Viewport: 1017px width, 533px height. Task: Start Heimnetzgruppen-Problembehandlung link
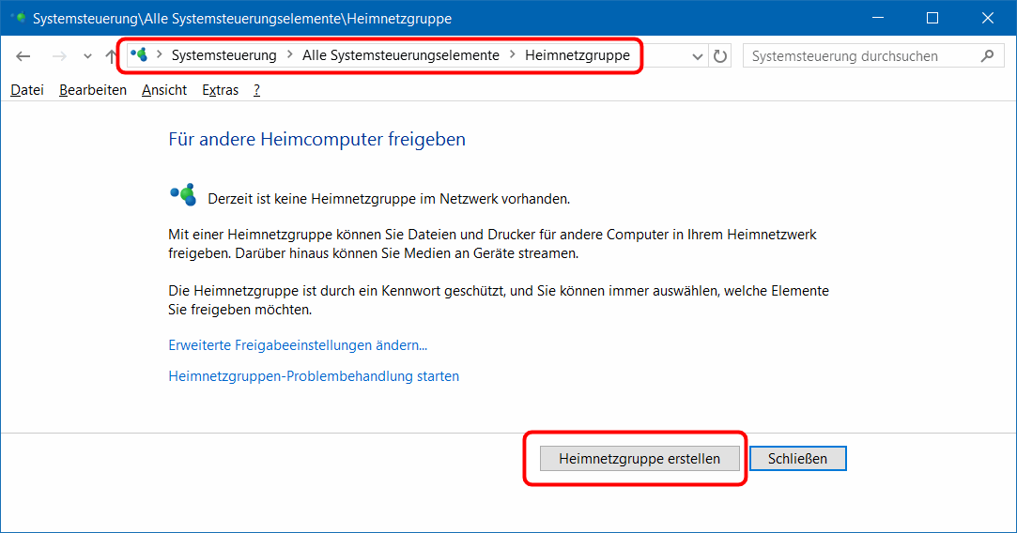click(x=314, y=376)
